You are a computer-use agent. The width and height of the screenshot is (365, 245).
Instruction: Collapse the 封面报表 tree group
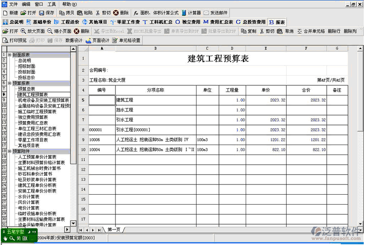(10, 55)
